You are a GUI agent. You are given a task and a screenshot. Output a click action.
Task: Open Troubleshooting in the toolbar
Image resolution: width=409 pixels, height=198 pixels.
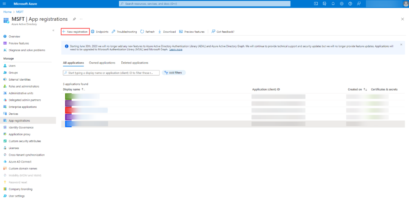(x=124, y=32)
